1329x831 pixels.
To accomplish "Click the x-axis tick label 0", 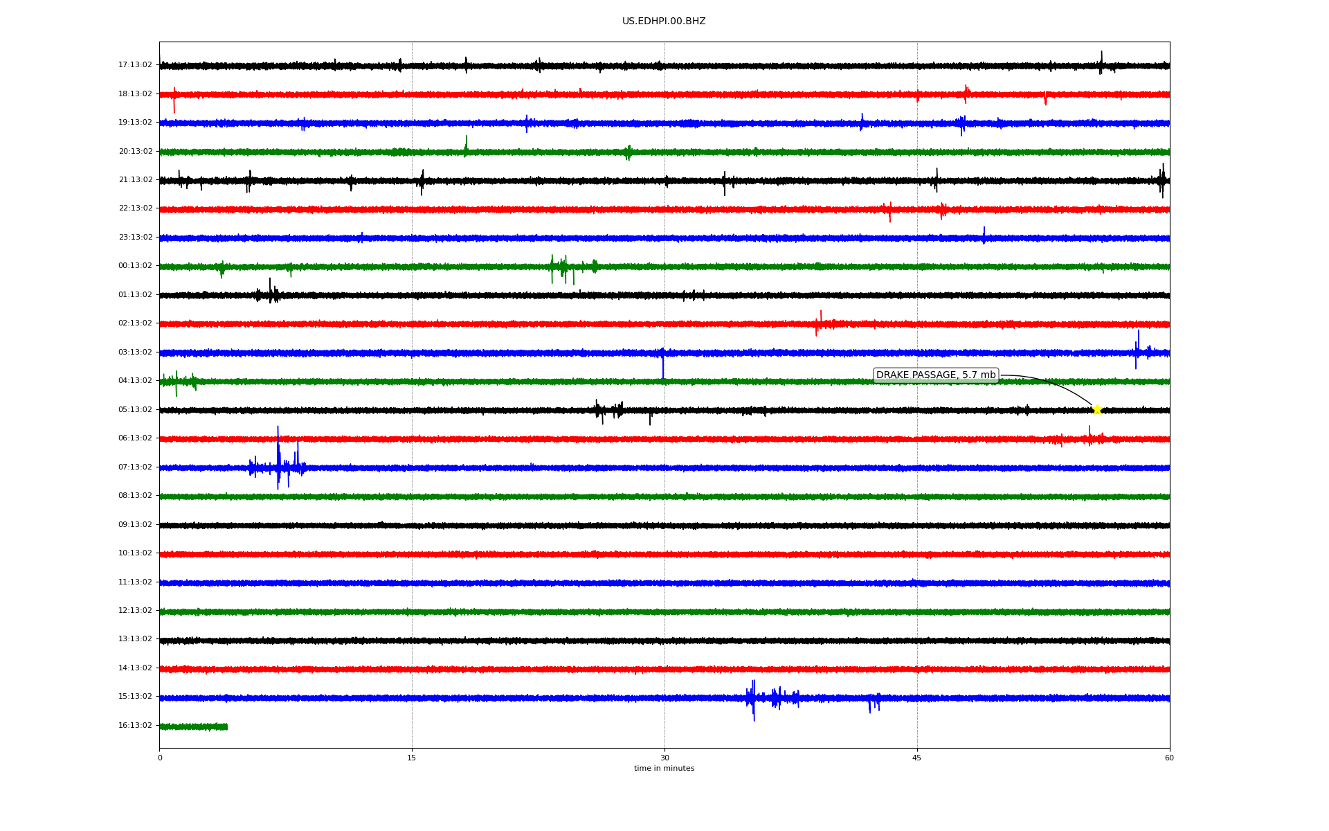I will pos(160,758).
